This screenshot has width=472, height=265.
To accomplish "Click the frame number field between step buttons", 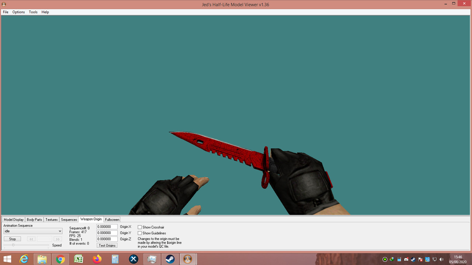I will point(44,239).
